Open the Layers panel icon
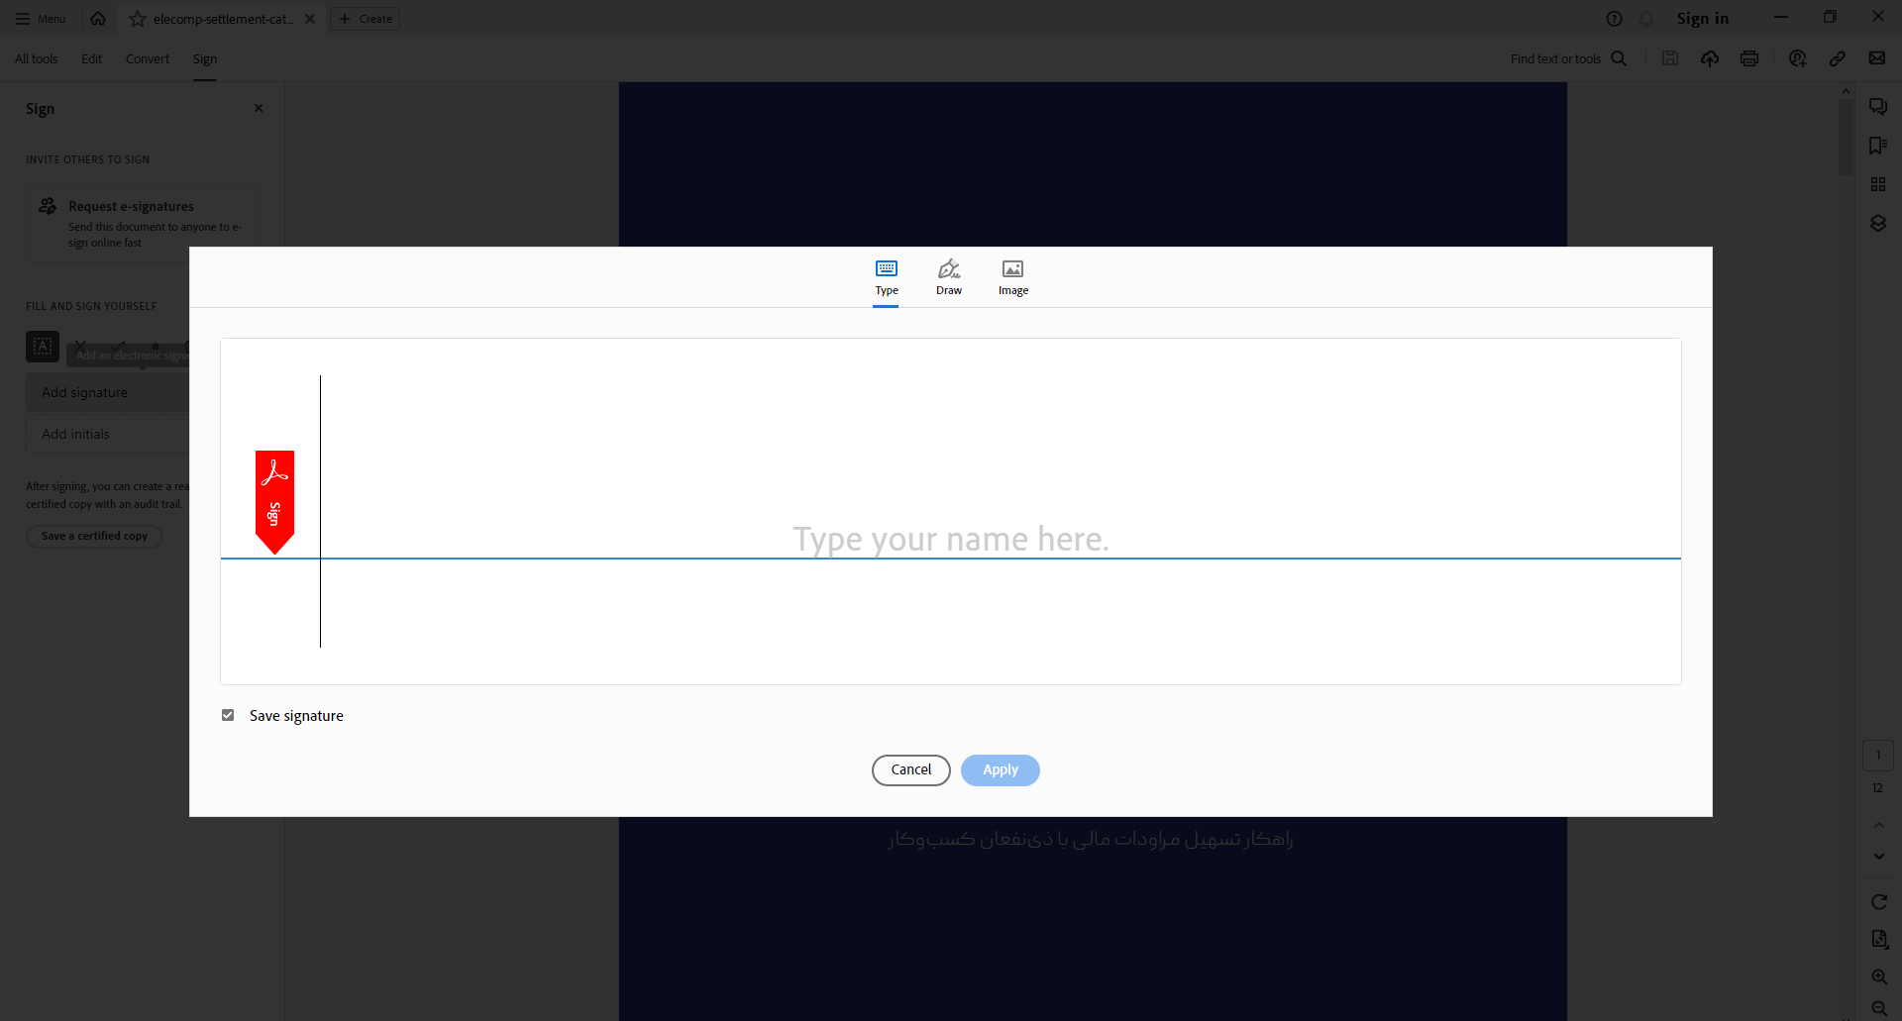1902x1021 pixels. coord(1878,223)
